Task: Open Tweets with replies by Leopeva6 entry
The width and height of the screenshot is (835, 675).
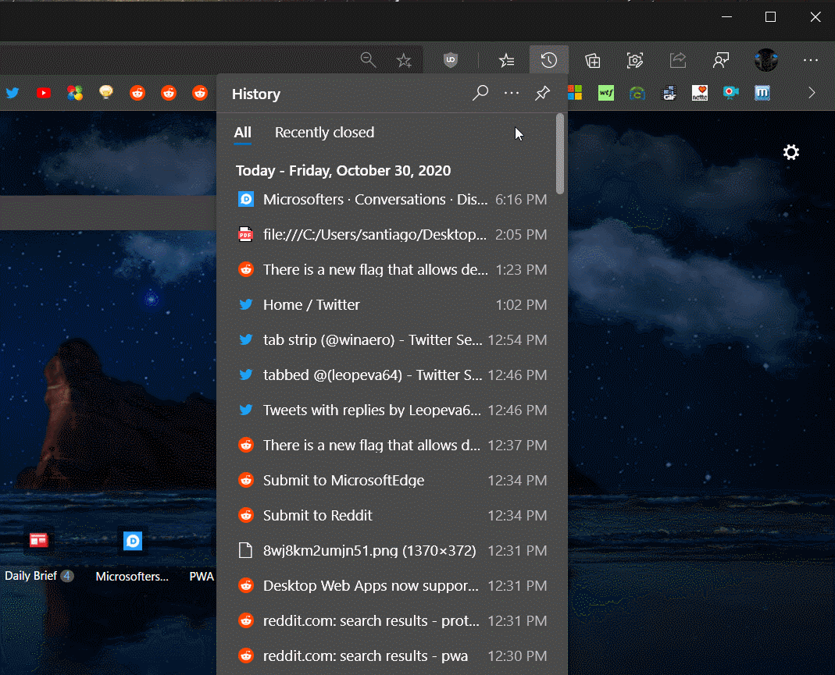Action: coord(392,410)
